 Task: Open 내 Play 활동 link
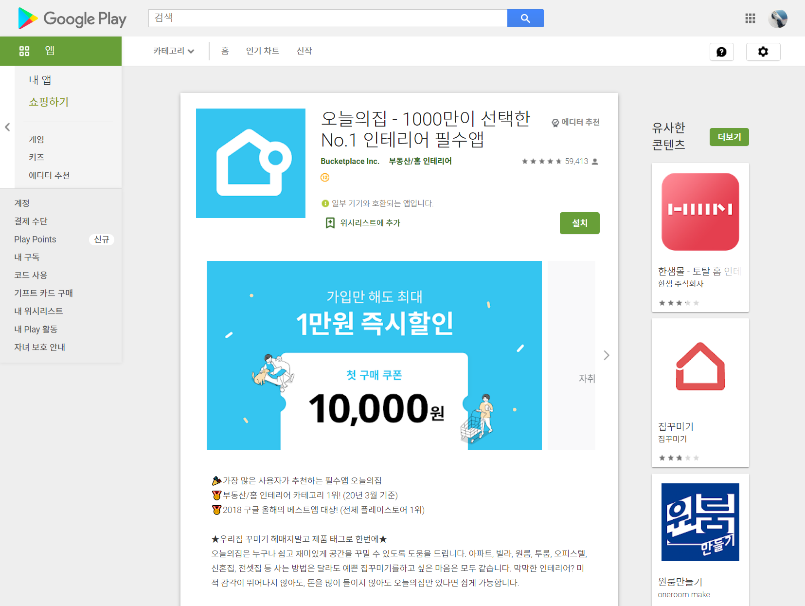[36, 329]
